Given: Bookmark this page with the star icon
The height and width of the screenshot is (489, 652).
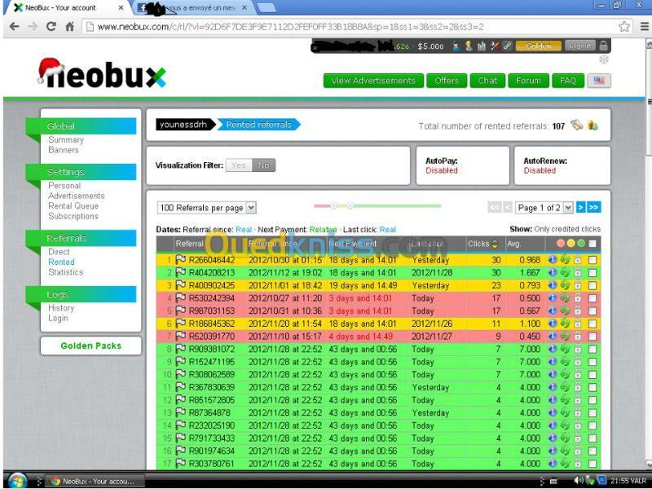Looking at the screenshot, I should [x=623, y=27].
